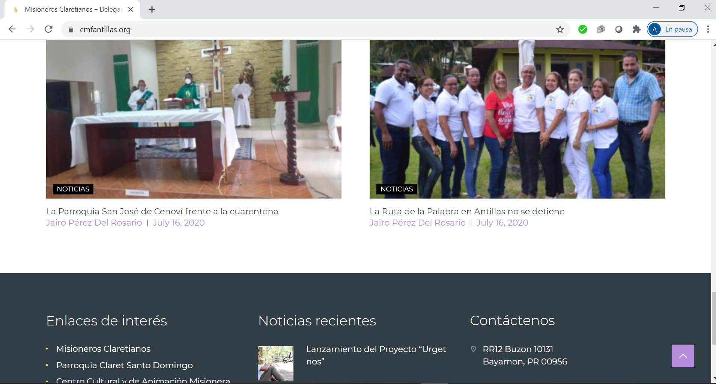Open the Extensions puzzle menu
The image size is (716, 384).
[x=636, y=29]
